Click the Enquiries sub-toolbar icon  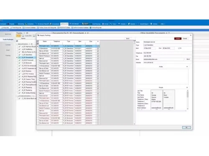(2, 27)
